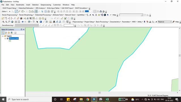
Task: Click the HMS toolbar menu button
Action: [134, 22]
